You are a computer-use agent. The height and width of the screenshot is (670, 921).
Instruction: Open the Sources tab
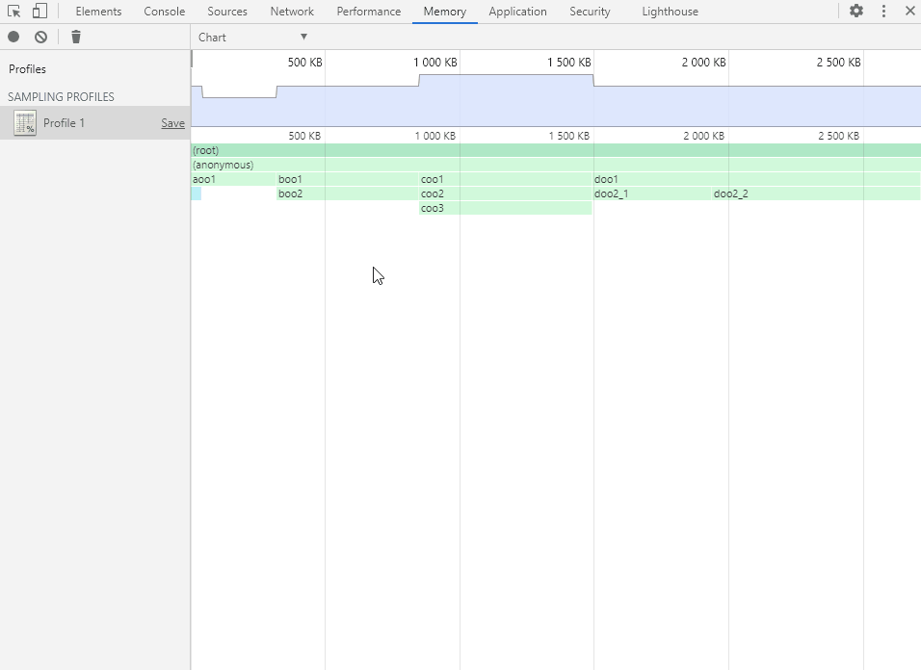pos(227,12)
